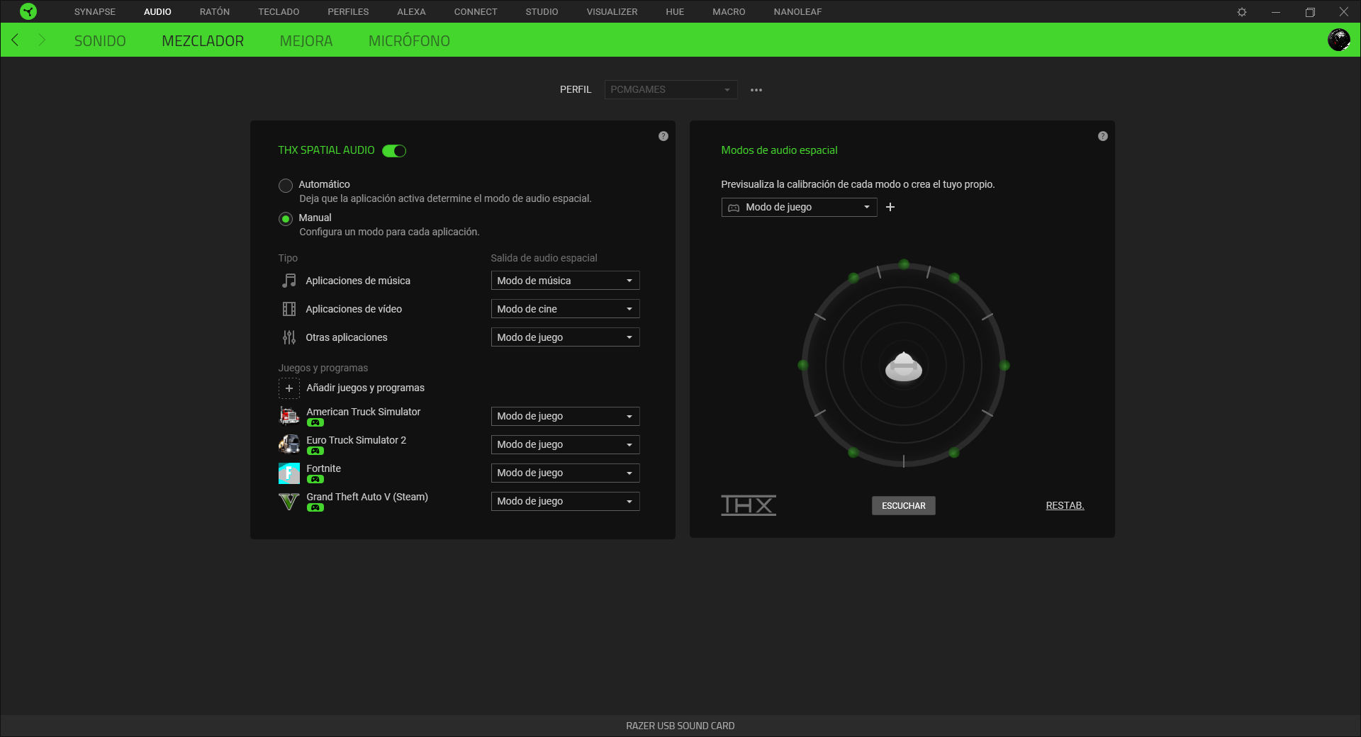Click the Razer logo icon
The height and width of the screenshot is (737, 1361).
[x=28, y=11]
